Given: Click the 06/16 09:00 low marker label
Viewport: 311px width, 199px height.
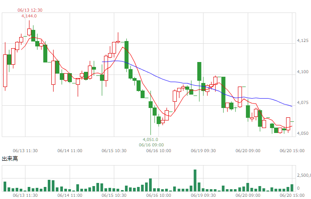Looking at the screenshot, I should click(151, 145).
